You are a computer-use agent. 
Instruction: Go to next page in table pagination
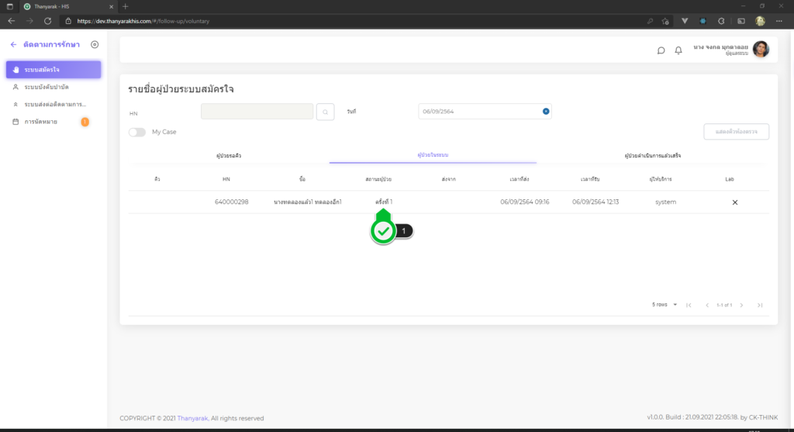[x=741, y=305]
